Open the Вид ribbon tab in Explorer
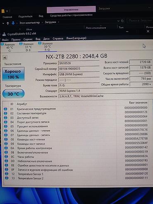Image resolution: width=153 pixels, height=204 pixels. pos(41,16)
